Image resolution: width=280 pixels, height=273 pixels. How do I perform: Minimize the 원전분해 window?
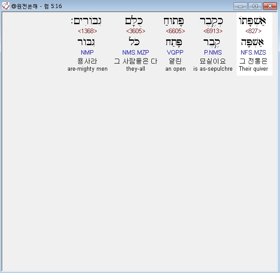click(x=240, y=6)
